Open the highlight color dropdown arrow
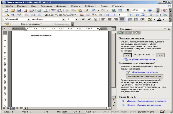The width and height of the screenshot is (173, 114). pyautogui.click(x=154, y=19)
